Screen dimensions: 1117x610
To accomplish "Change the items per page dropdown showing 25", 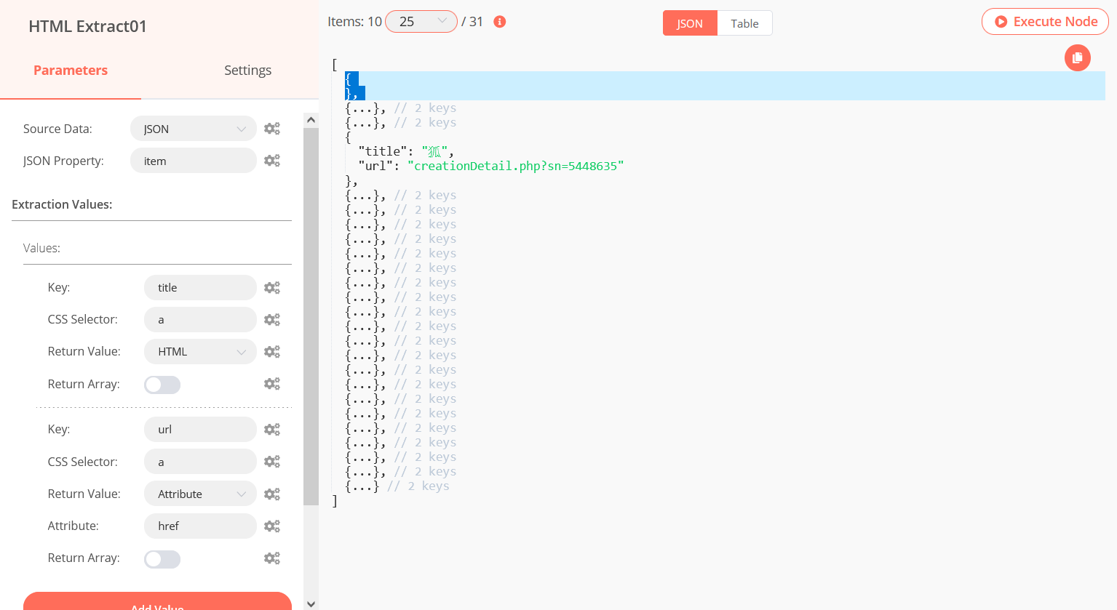I will click(x=421, y=21).
